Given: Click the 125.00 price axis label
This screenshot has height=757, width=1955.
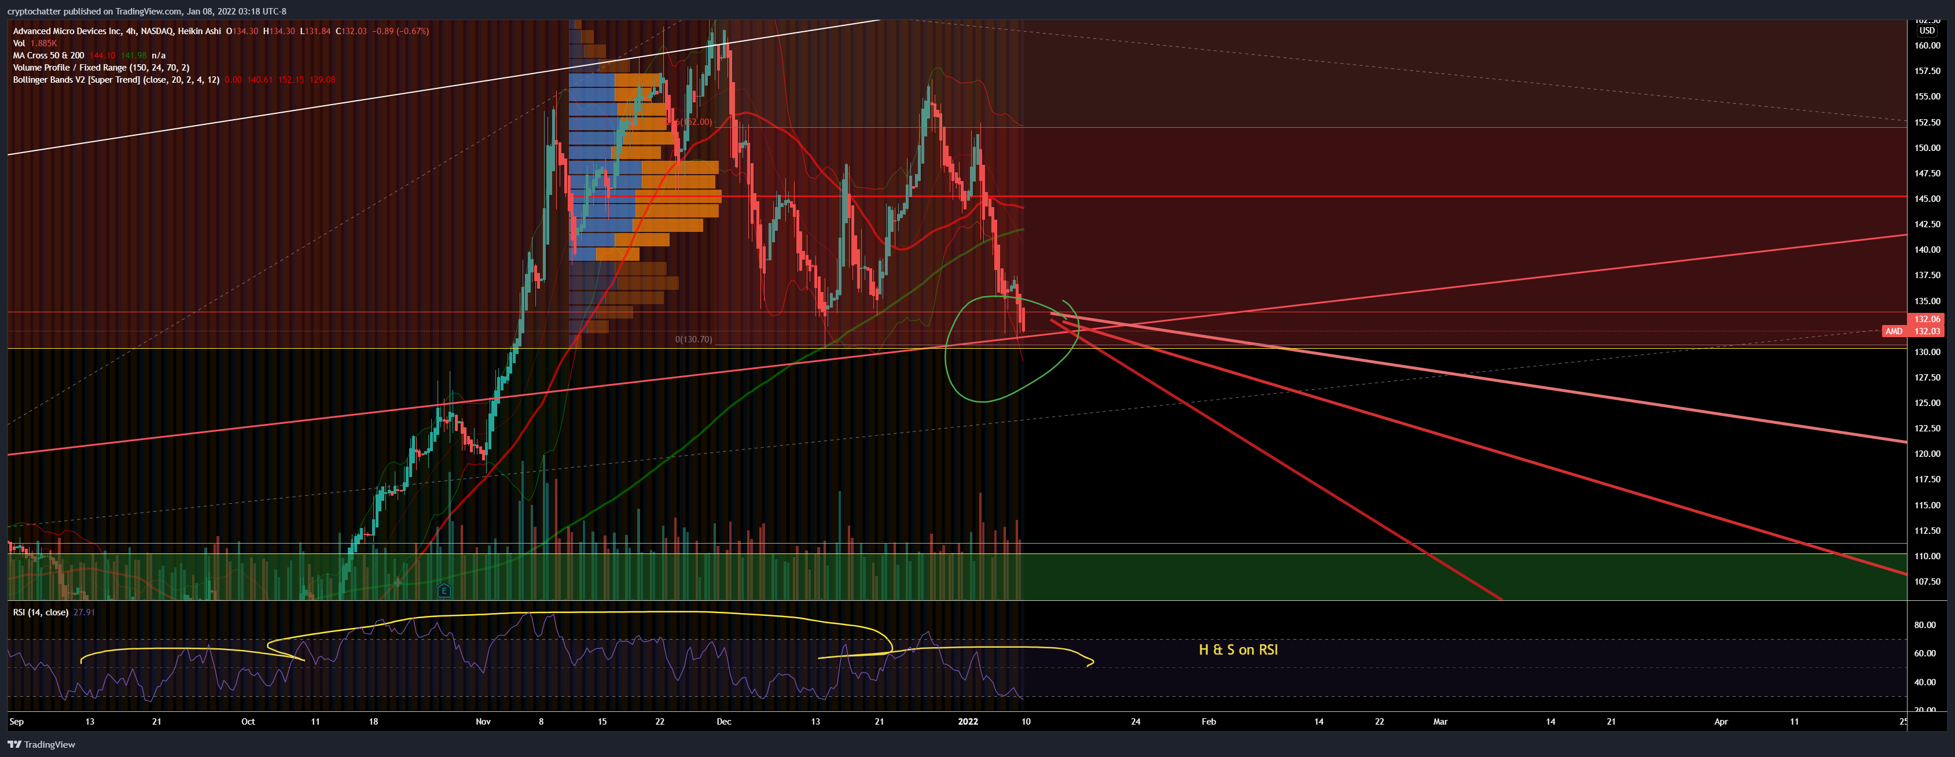Looking at the screenshot, I should 1927,402.
